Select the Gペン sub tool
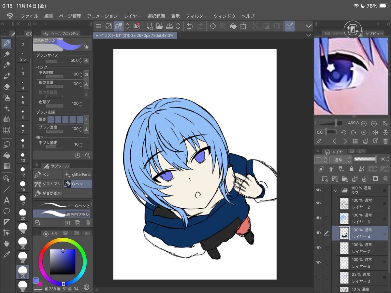The image size is (391, 293). point(77,184)
